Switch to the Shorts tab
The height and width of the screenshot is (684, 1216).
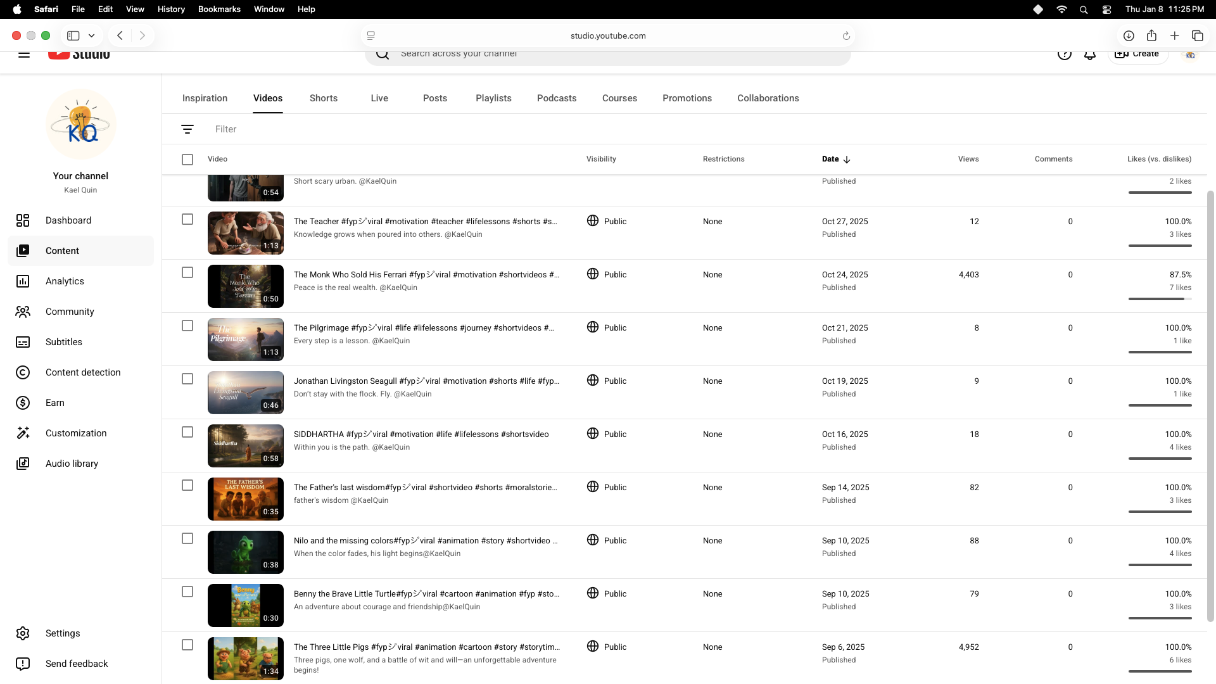[x=323, y=98]
